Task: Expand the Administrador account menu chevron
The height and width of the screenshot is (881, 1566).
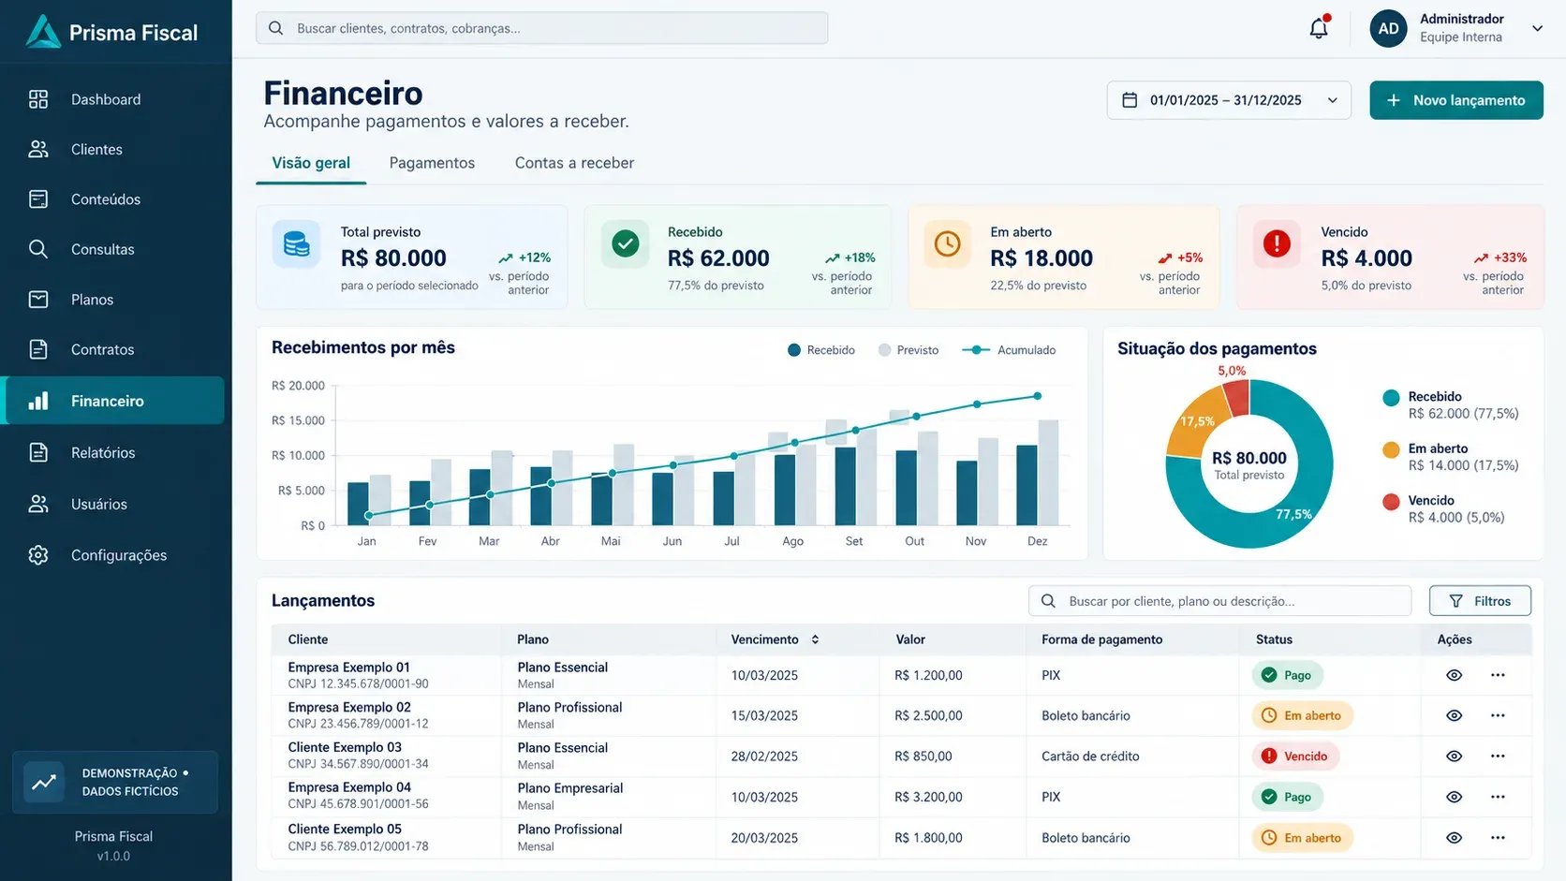Action: click(1537, 28)
